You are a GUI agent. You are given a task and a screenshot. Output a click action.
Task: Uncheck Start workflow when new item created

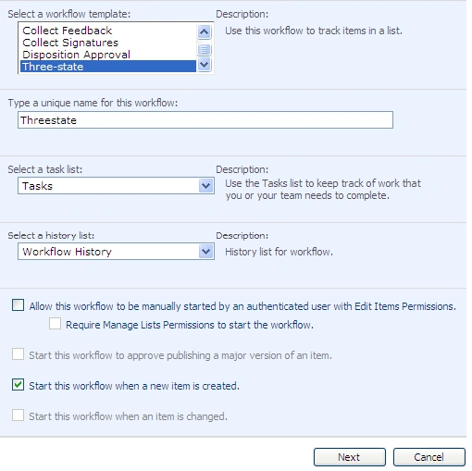pyautogui.click(x=18, y=385)
